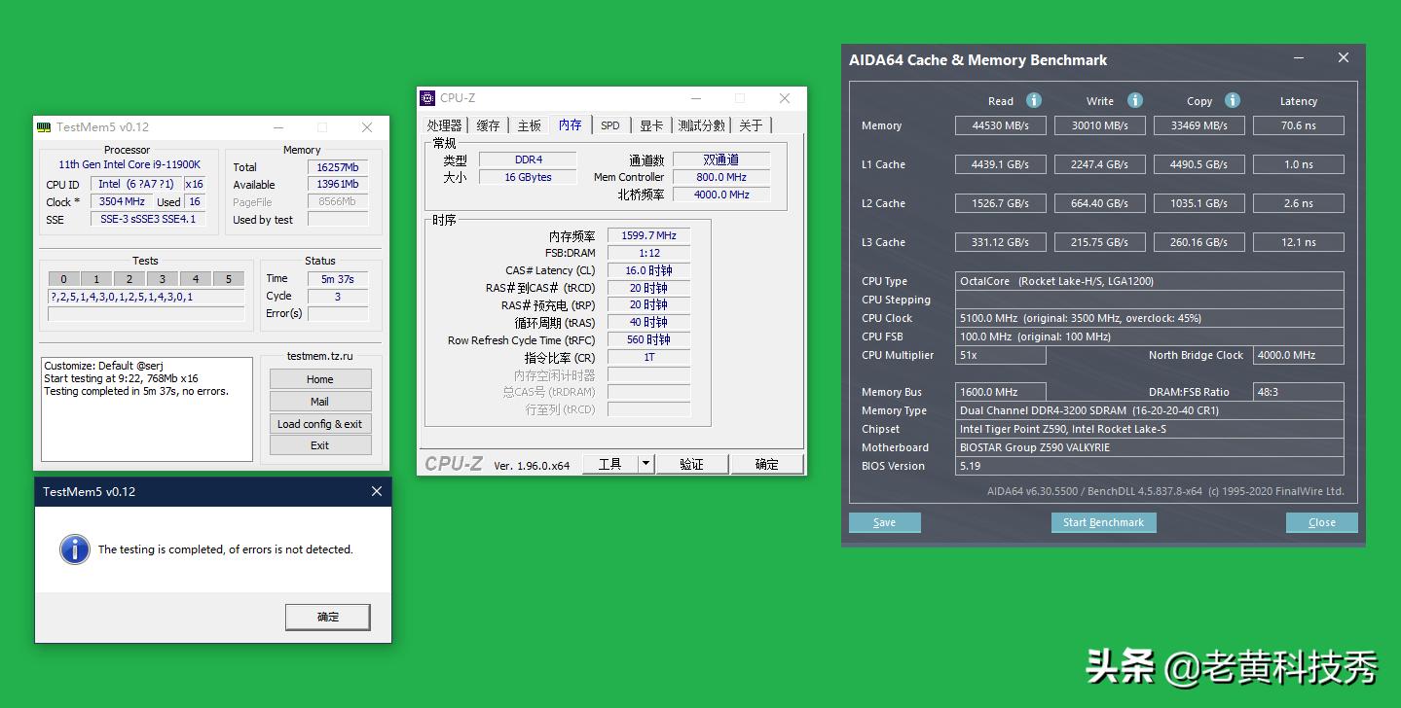Click the Memory Latency value 70.6 ns
This screenshot has width=1401, height=708.
point(1299,125)
